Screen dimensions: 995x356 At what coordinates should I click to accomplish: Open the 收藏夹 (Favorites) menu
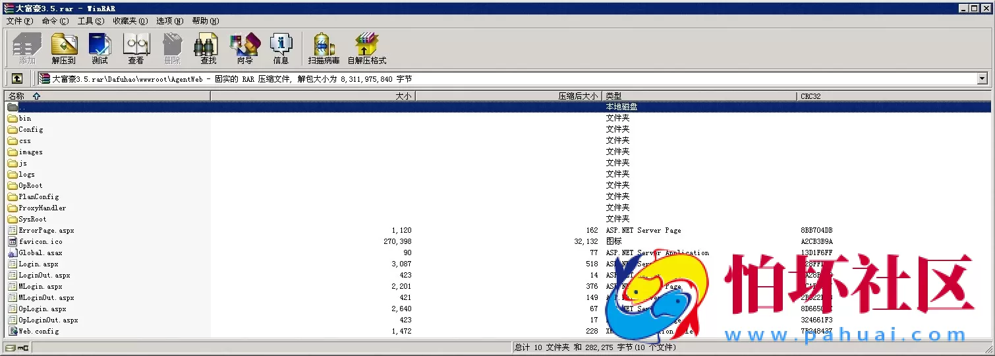(130, 21)
